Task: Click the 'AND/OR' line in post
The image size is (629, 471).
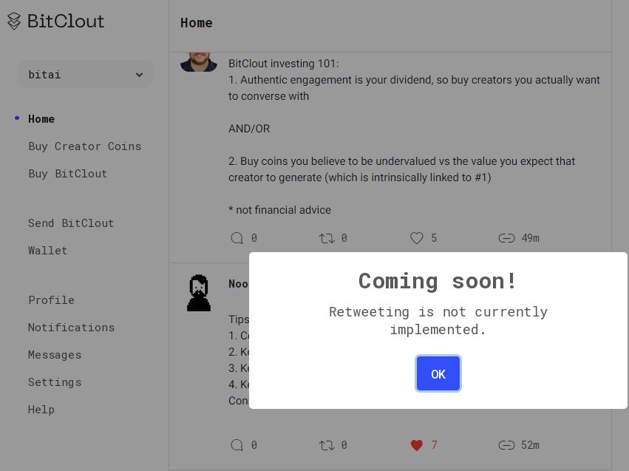Action: click(249, 129)
